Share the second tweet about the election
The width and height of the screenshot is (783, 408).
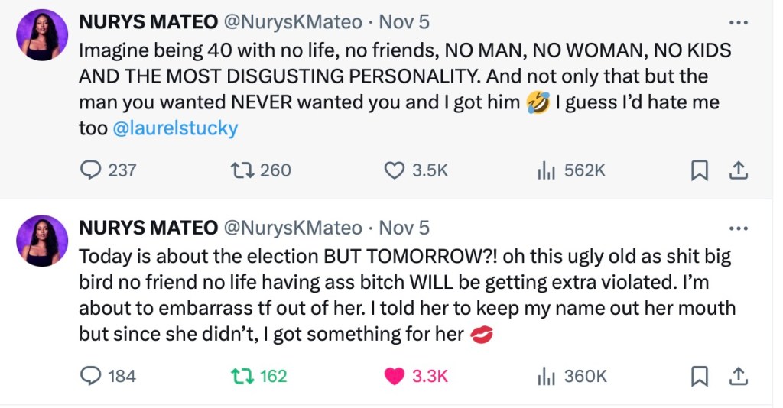point(738,376)
